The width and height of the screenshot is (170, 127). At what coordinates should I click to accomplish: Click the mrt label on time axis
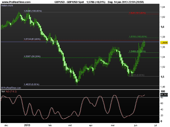coord(70,125)
